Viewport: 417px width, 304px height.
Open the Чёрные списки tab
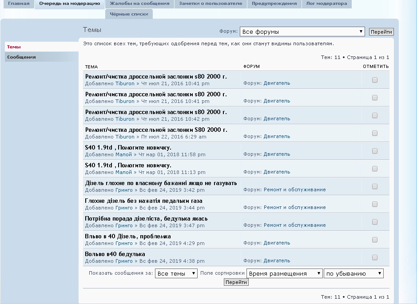129,14
